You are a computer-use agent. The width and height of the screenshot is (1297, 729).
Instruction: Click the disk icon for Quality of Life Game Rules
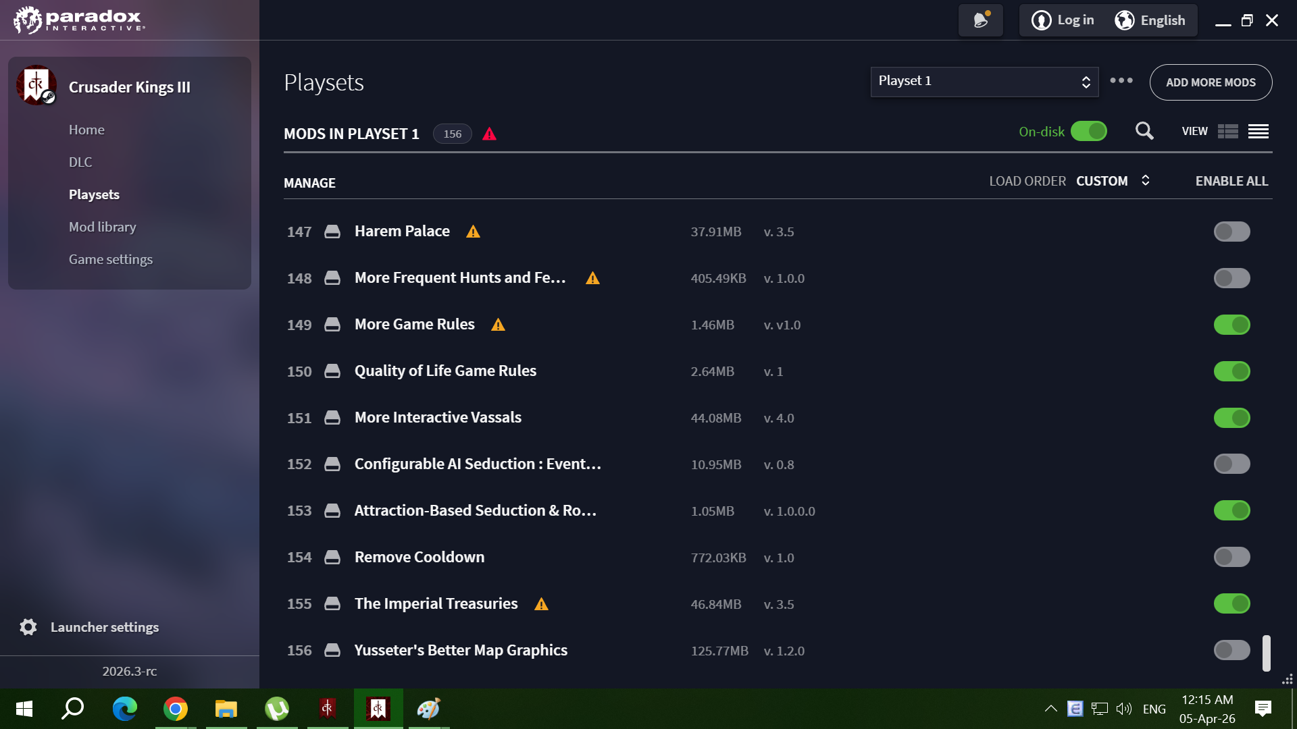(x=332, y=371)
